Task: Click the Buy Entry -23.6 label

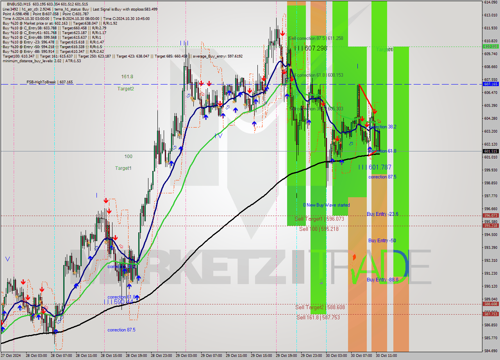Action: (x=382, y=214)
